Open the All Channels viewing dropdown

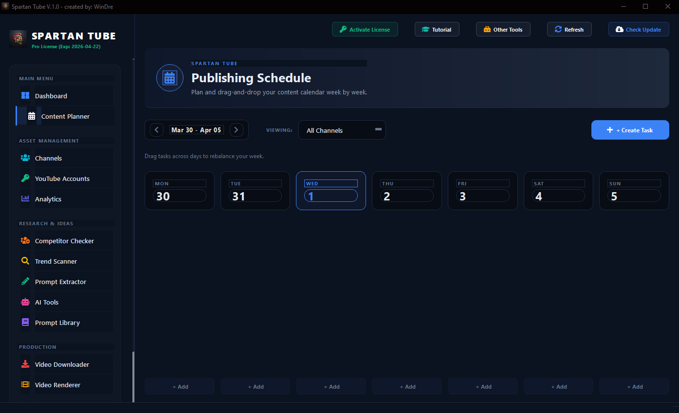click(342, 130)
